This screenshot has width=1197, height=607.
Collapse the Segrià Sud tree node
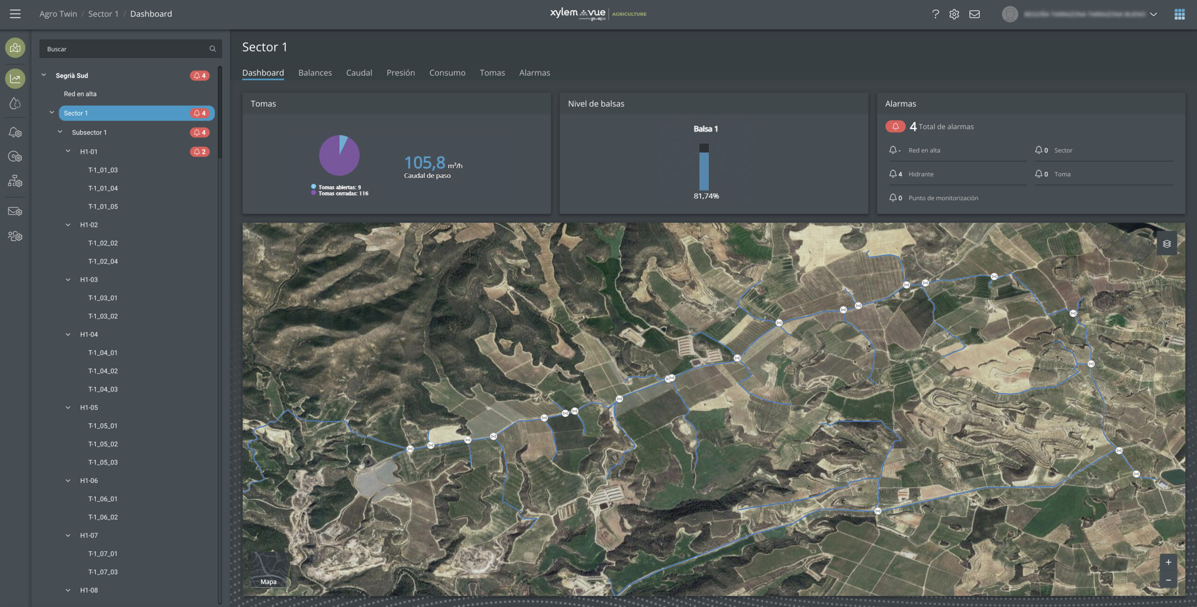[43, 75]
